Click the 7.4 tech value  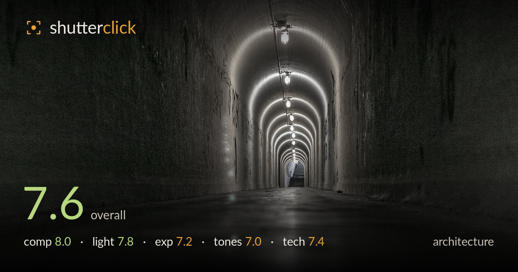point(316,242)
